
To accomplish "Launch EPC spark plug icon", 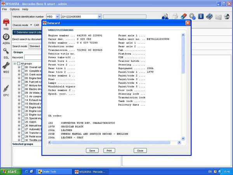I will click(6, 91).
